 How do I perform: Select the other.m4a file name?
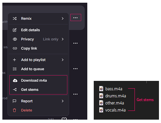coord(114,103)
